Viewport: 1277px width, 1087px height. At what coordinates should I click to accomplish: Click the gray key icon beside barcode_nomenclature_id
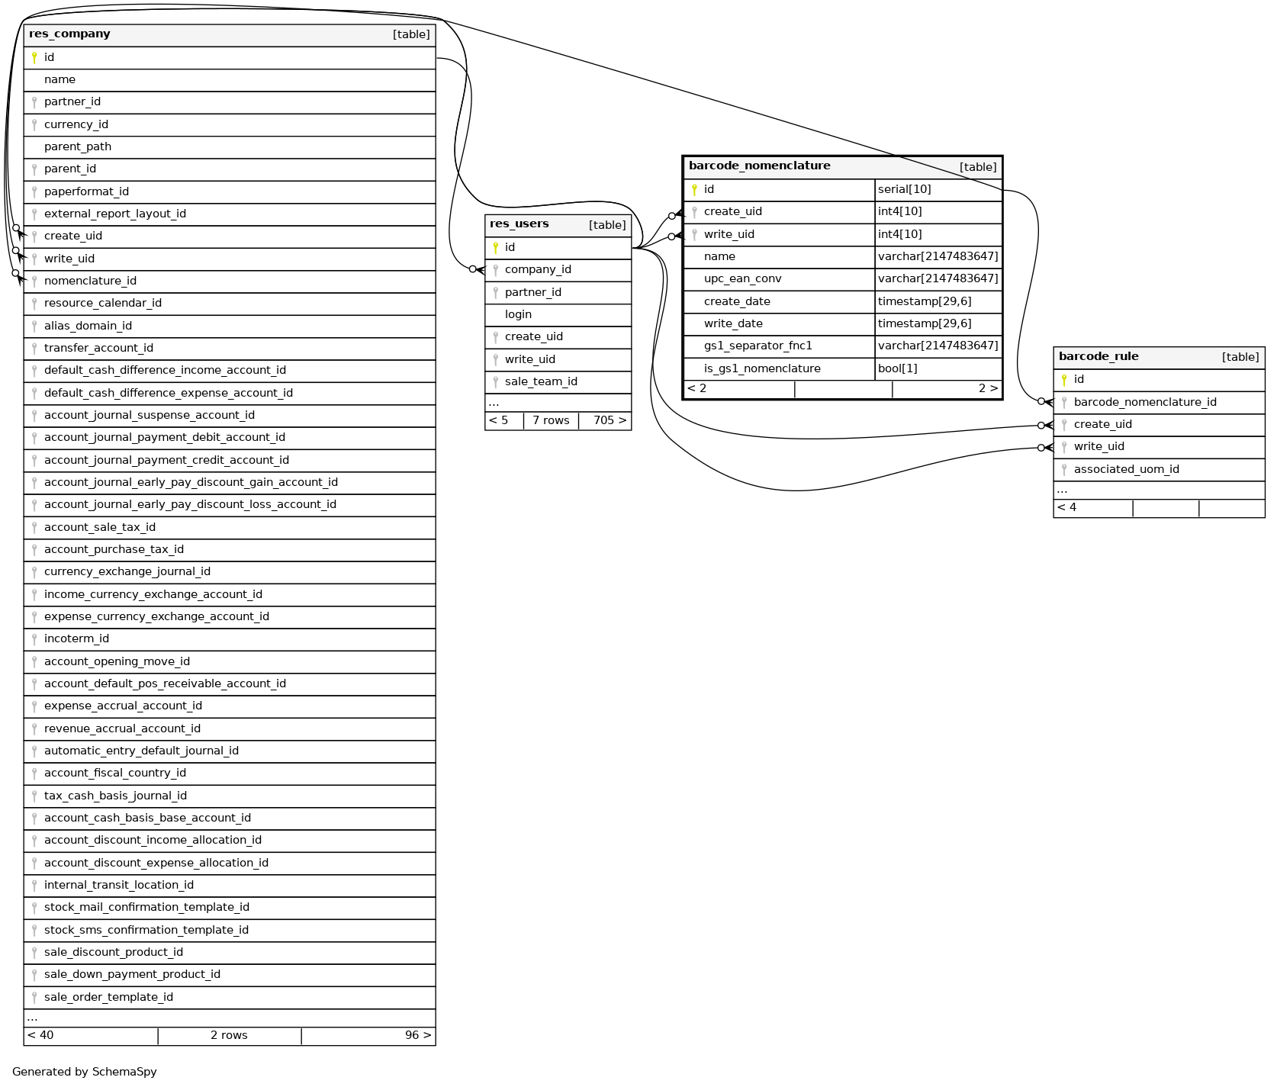[1064, 402]
